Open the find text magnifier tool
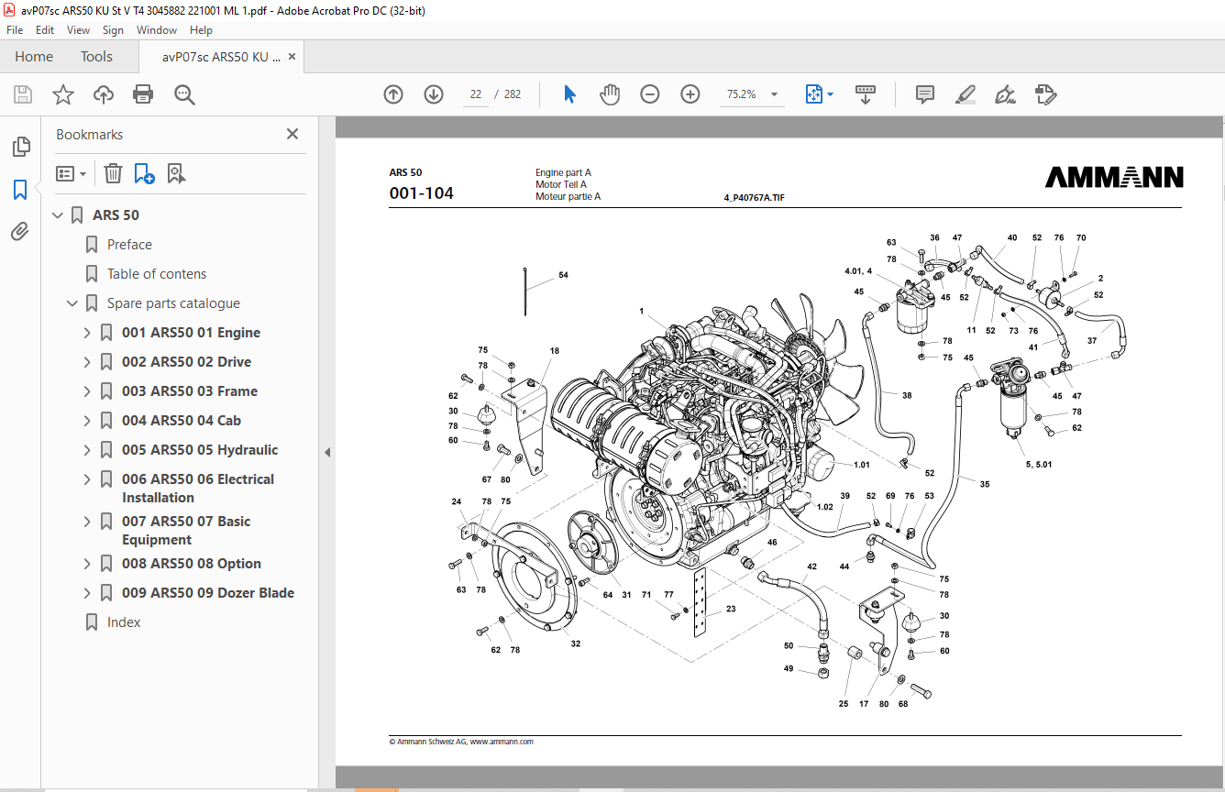1225x792 pixels. click(x=184, y=94)
